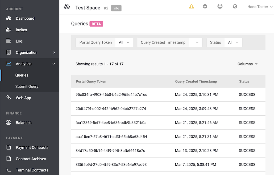Click the checkmark circle icon in header
274x175 pixels.
[205, 6]
